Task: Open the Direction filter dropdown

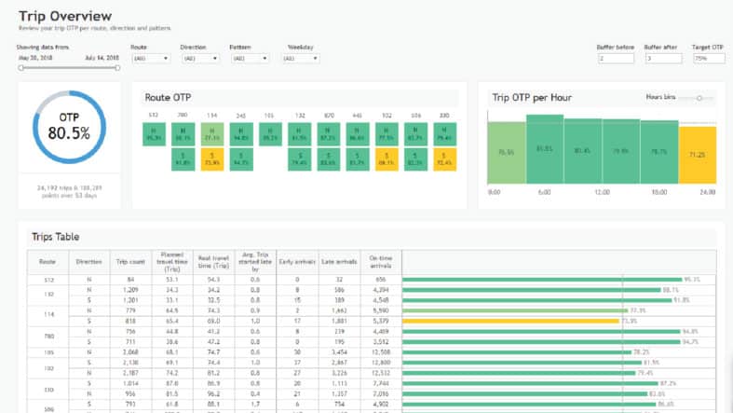Action: click(200, 59)
